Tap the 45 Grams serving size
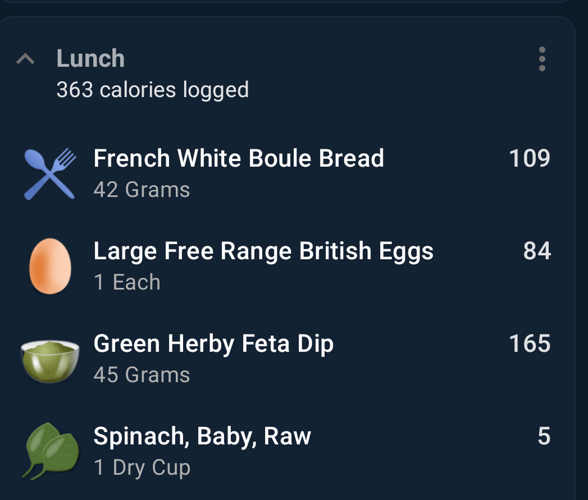Screen dimensions: 588x500 coord(141,375)
